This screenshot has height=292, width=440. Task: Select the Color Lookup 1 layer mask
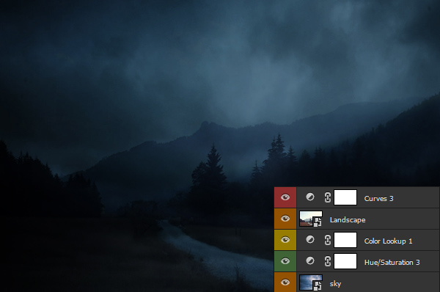[x=345, y=240]
